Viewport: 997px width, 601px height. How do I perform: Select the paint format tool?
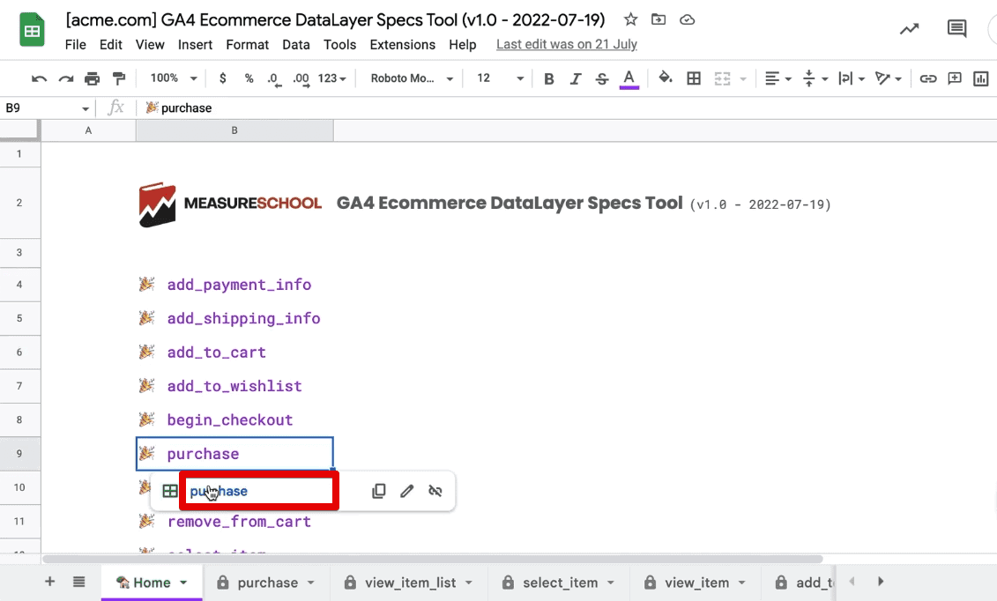[118, 78]
